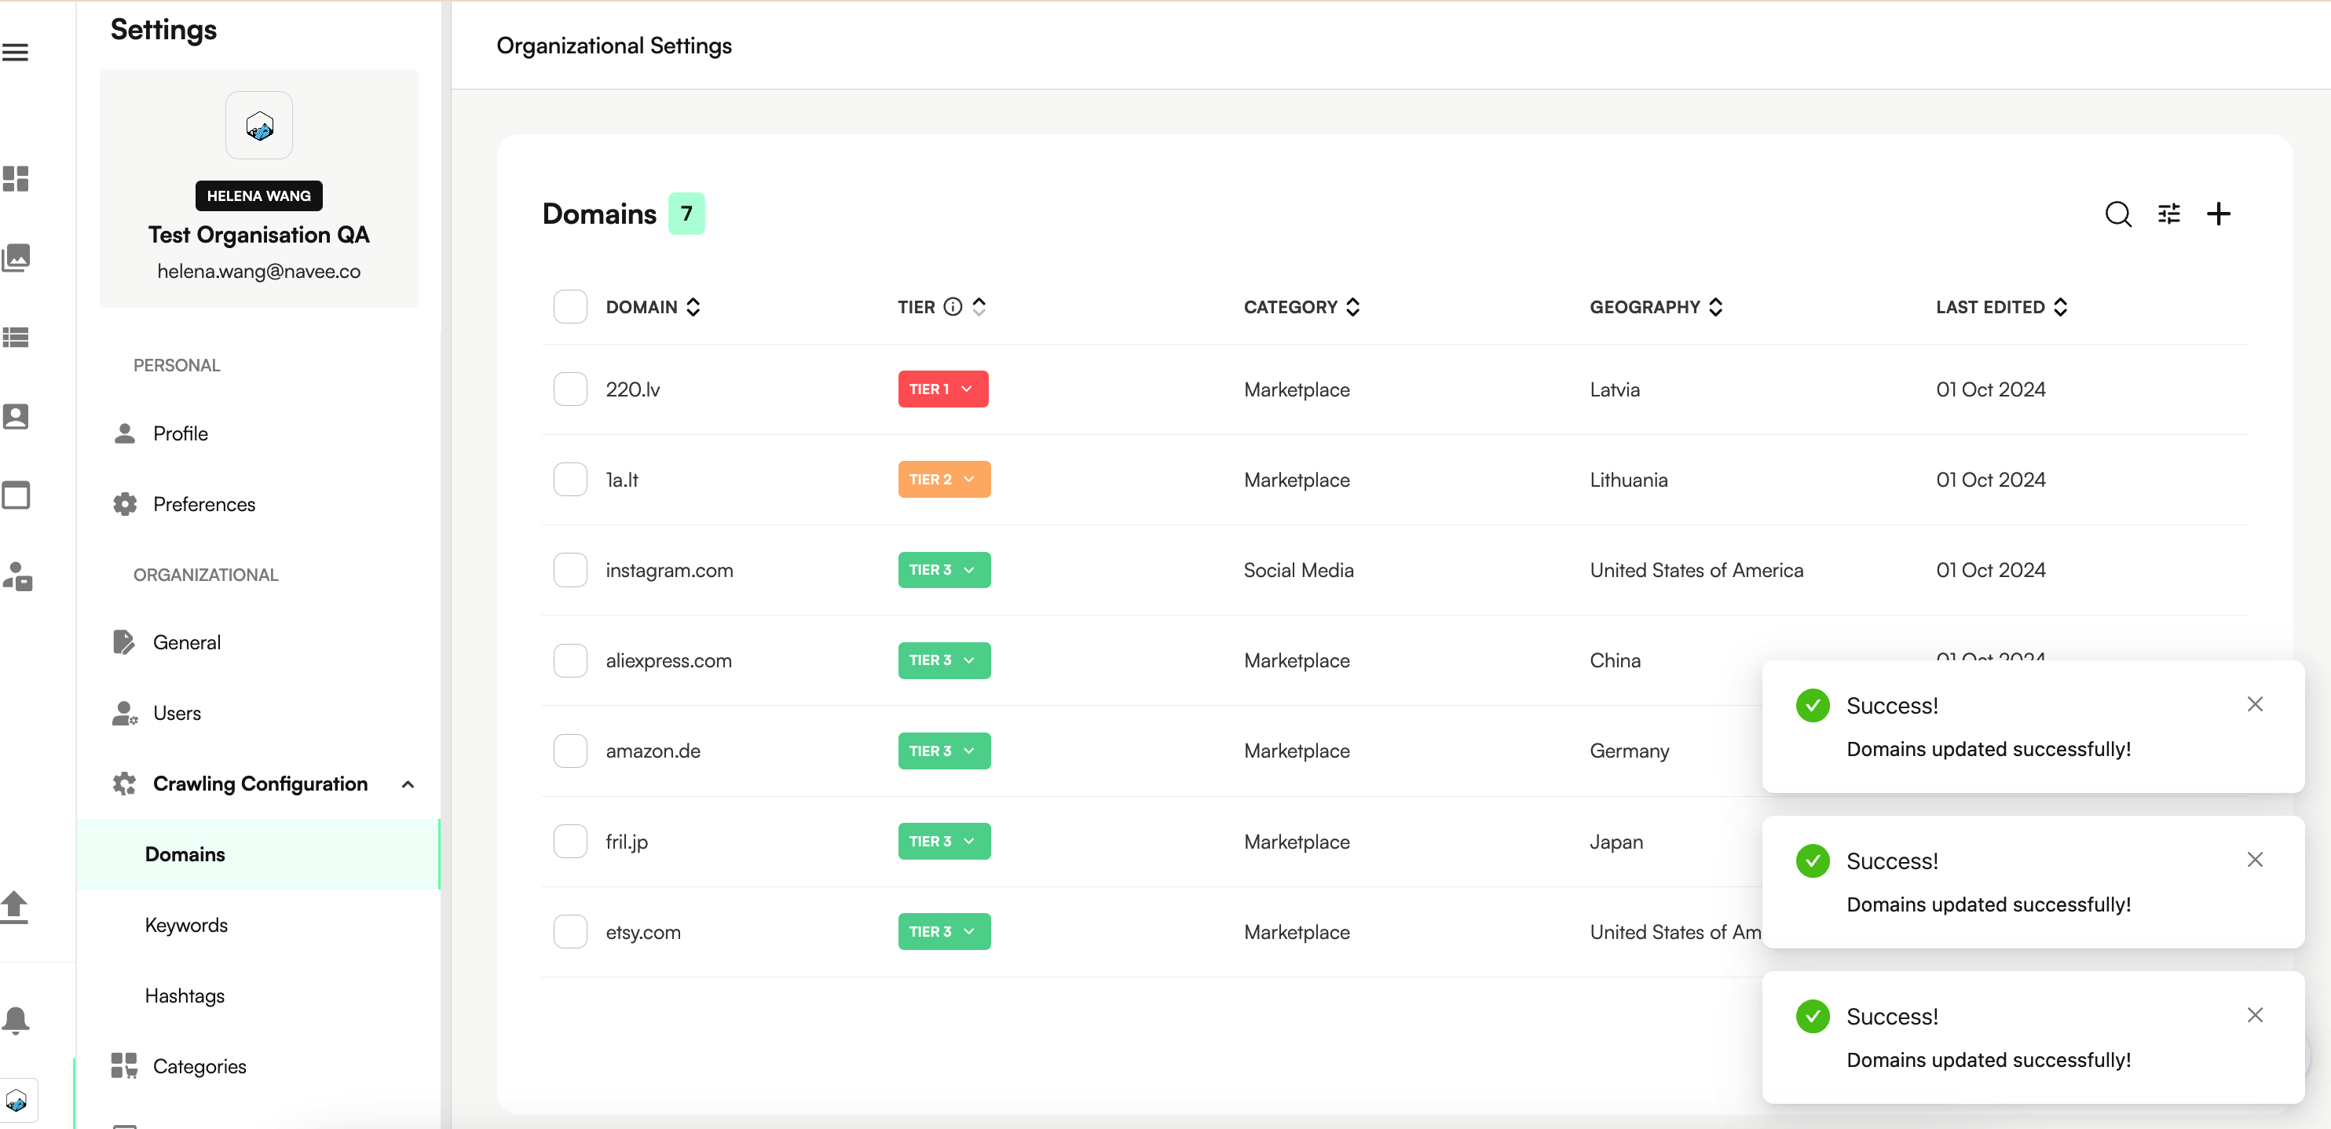Screen dimensions: 2331x1129
Task: Open TIER 2 dropdown for 1a.lt
Action: [x=944, y=480]
